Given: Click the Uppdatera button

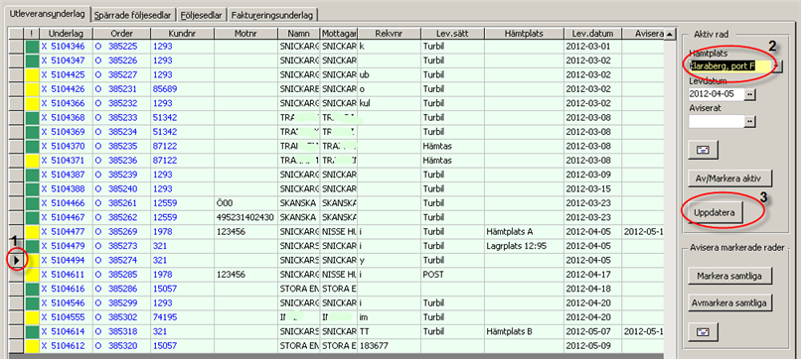Looking at the screenshot, I should (x=715, y=212).
